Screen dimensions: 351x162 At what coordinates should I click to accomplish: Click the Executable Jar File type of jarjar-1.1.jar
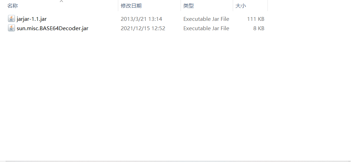(x=206, y=19)
